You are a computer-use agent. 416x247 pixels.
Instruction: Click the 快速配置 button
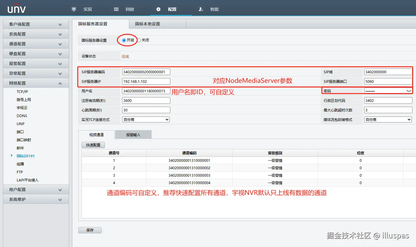click(x=93, y=145)
